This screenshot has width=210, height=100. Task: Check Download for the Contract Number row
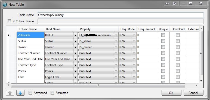coord(178,53)
